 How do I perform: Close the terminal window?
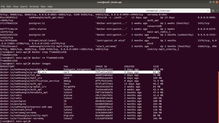(x=217, y=2)
